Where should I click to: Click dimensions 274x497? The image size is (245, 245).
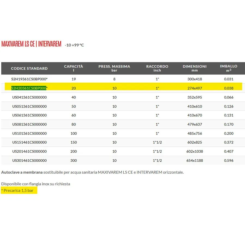pos(195,88)
